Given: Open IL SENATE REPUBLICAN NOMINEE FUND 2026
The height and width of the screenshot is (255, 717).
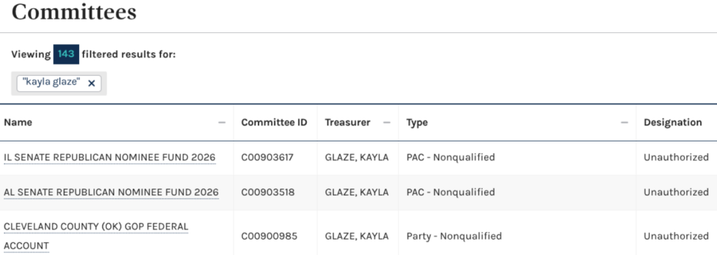Looking at the screenshot, I should [110, 158].
